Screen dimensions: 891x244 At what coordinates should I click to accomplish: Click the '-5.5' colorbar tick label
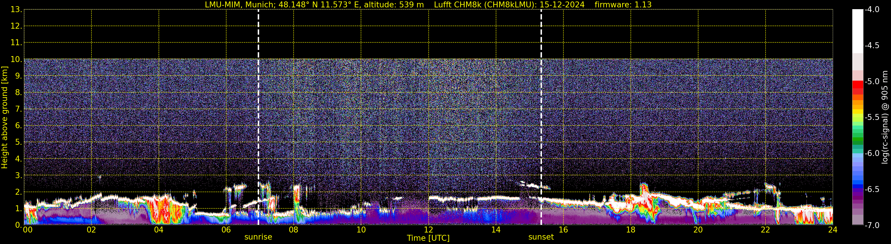point(872,118)
